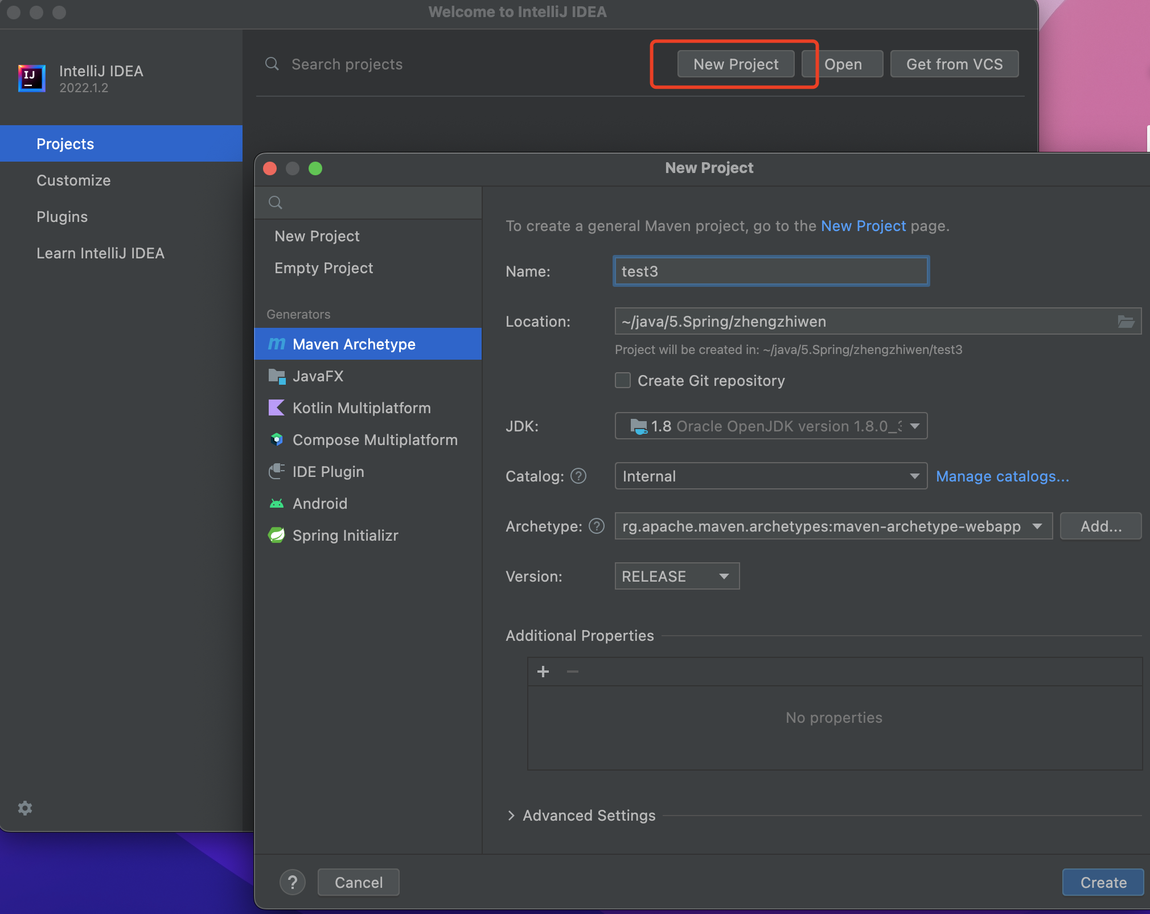
Task: Browse for location with folder icon
Action: pos(1126,322)
